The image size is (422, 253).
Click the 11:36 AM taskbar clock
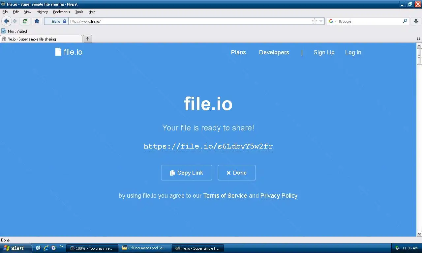tap(410, 248)
